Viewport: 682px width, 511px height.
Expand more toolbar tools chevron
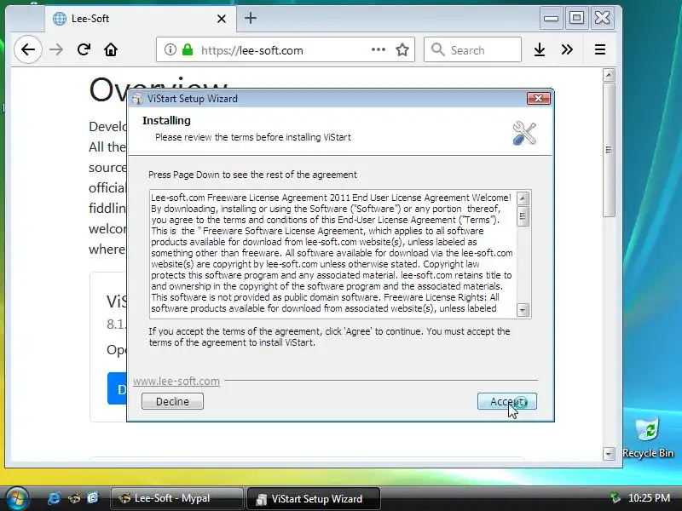click(567, 49)
